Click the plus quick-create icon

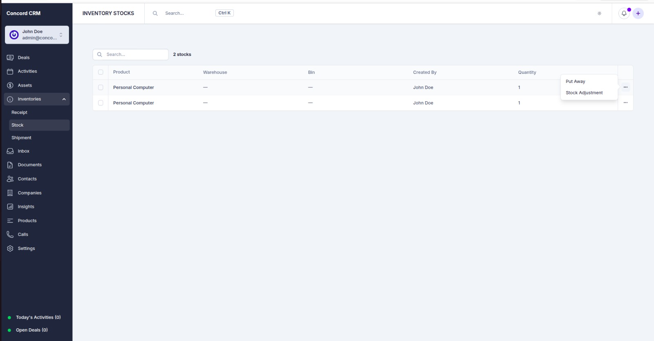(x=638, y=13)
